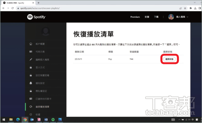
Task: Open 隱私權設定 in the sidebar
Action: point(45,91)
